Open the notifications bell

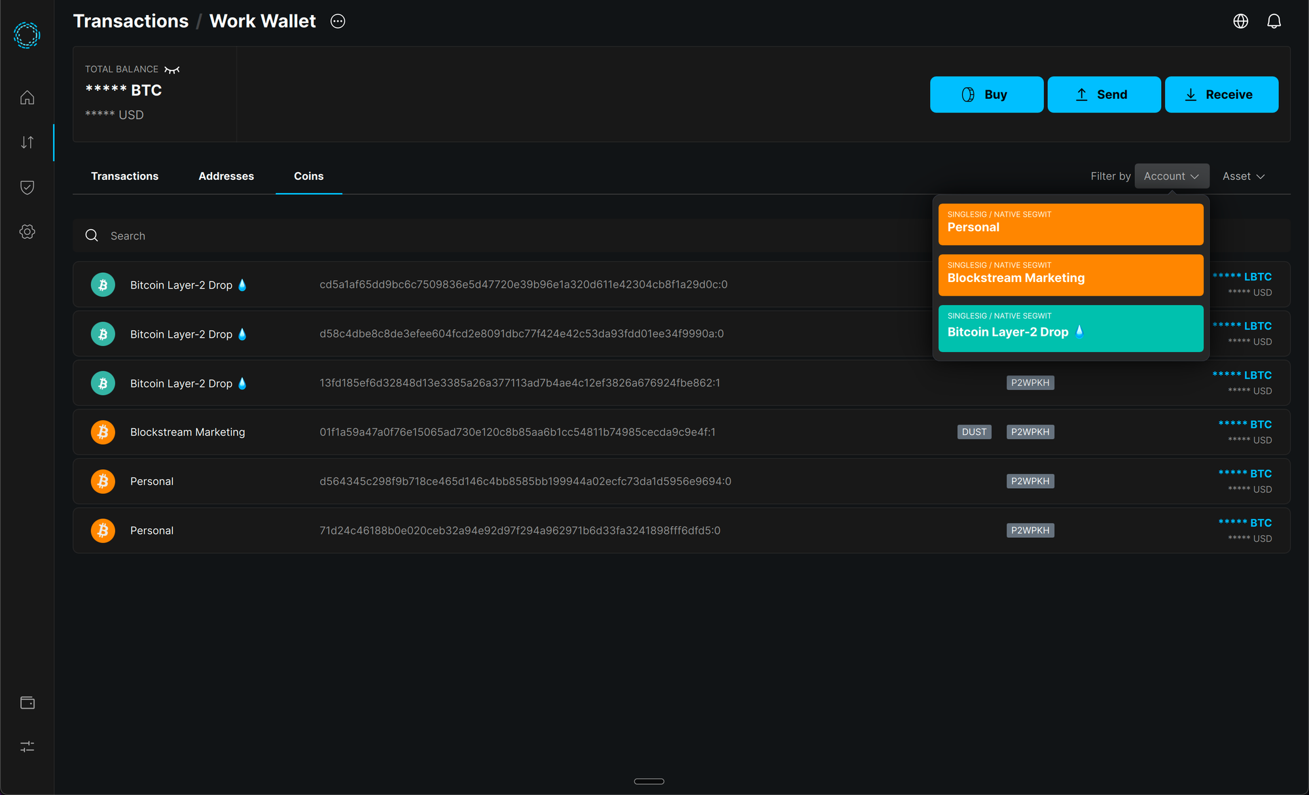click(1274, 22)
